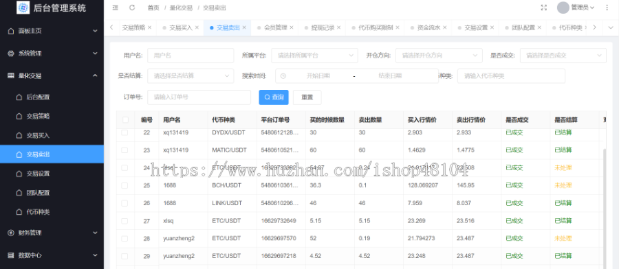Expand the 数据中心 sidebar menu
Screen dimensions: 619x269
95,255
